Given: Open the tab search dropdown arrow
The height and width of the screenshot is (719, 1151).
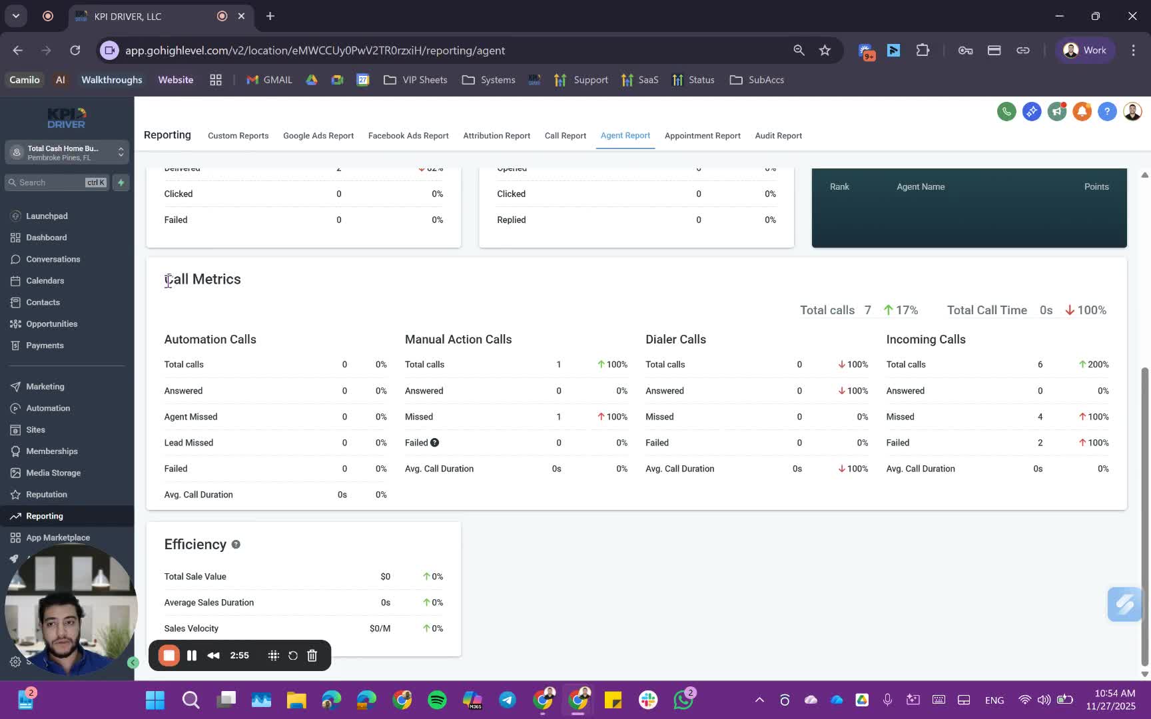Looking at the screenshot, I should pos(16,16).
